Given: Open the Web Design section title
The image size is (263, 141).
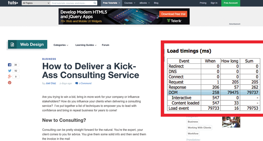Looking at the screenshot, I should tap(32, 44).
